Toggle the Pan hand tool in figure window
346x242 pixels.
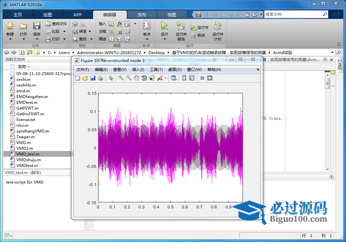pos(136,78)
